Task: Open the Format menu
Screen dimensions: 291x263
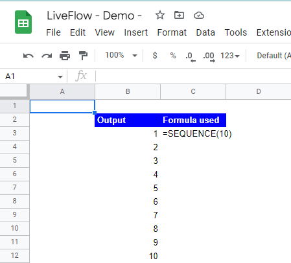Action: coord(172,32)
